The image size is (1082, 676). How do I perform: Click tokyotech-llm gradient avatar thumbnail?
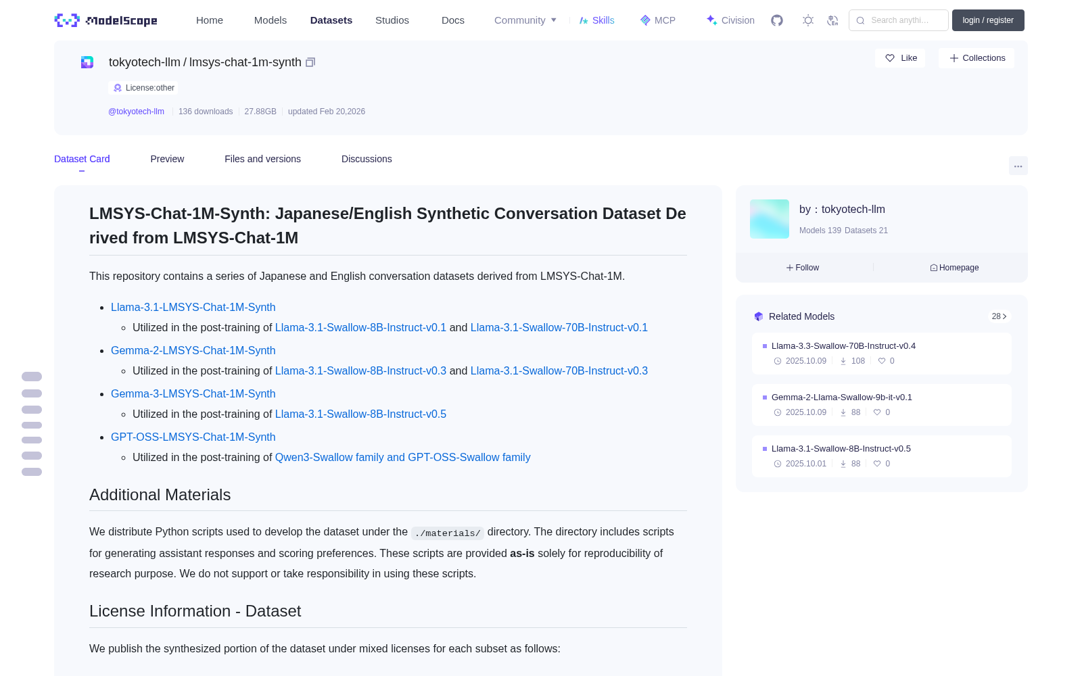tap(770, 219)
